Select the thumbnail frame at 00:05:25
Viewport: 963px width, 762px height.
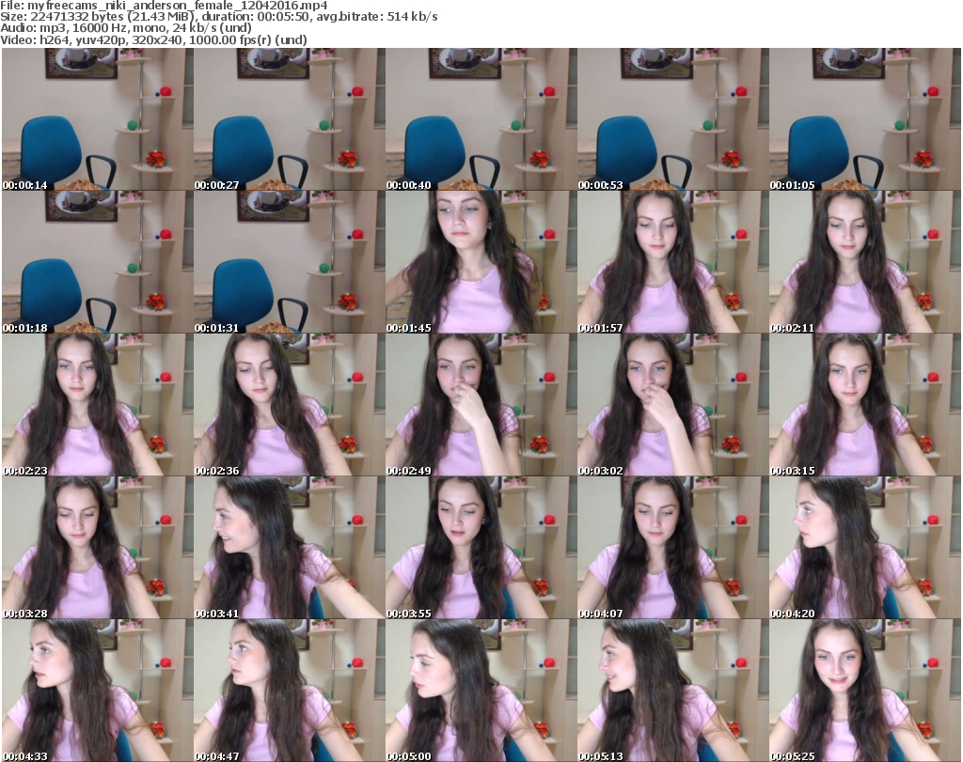pyautogui.click(x=865, y=691)
